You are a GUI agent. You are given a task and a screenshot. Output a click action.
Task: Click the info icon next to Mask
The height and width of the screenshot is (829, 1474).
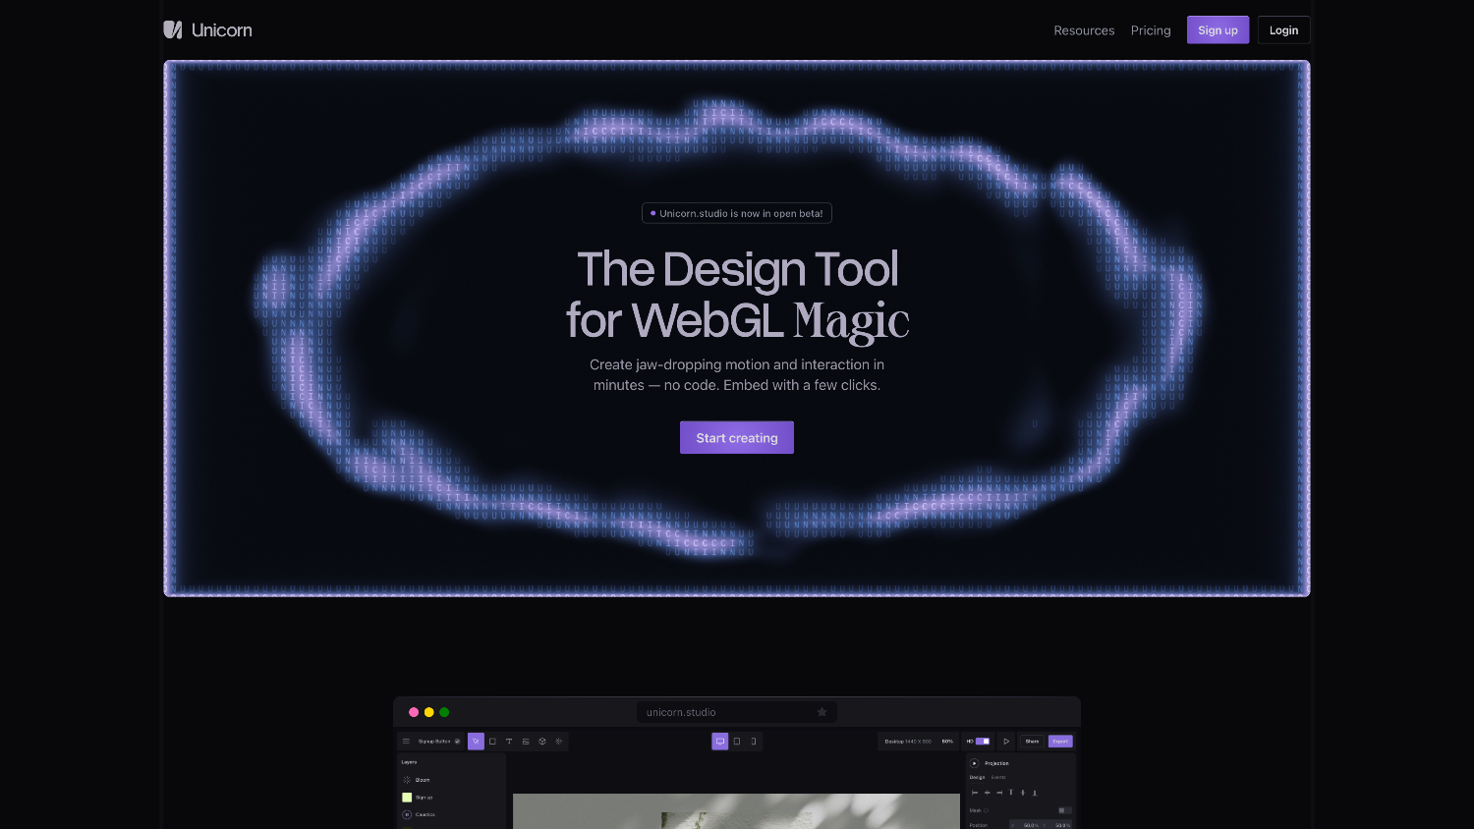pos(987,810)
